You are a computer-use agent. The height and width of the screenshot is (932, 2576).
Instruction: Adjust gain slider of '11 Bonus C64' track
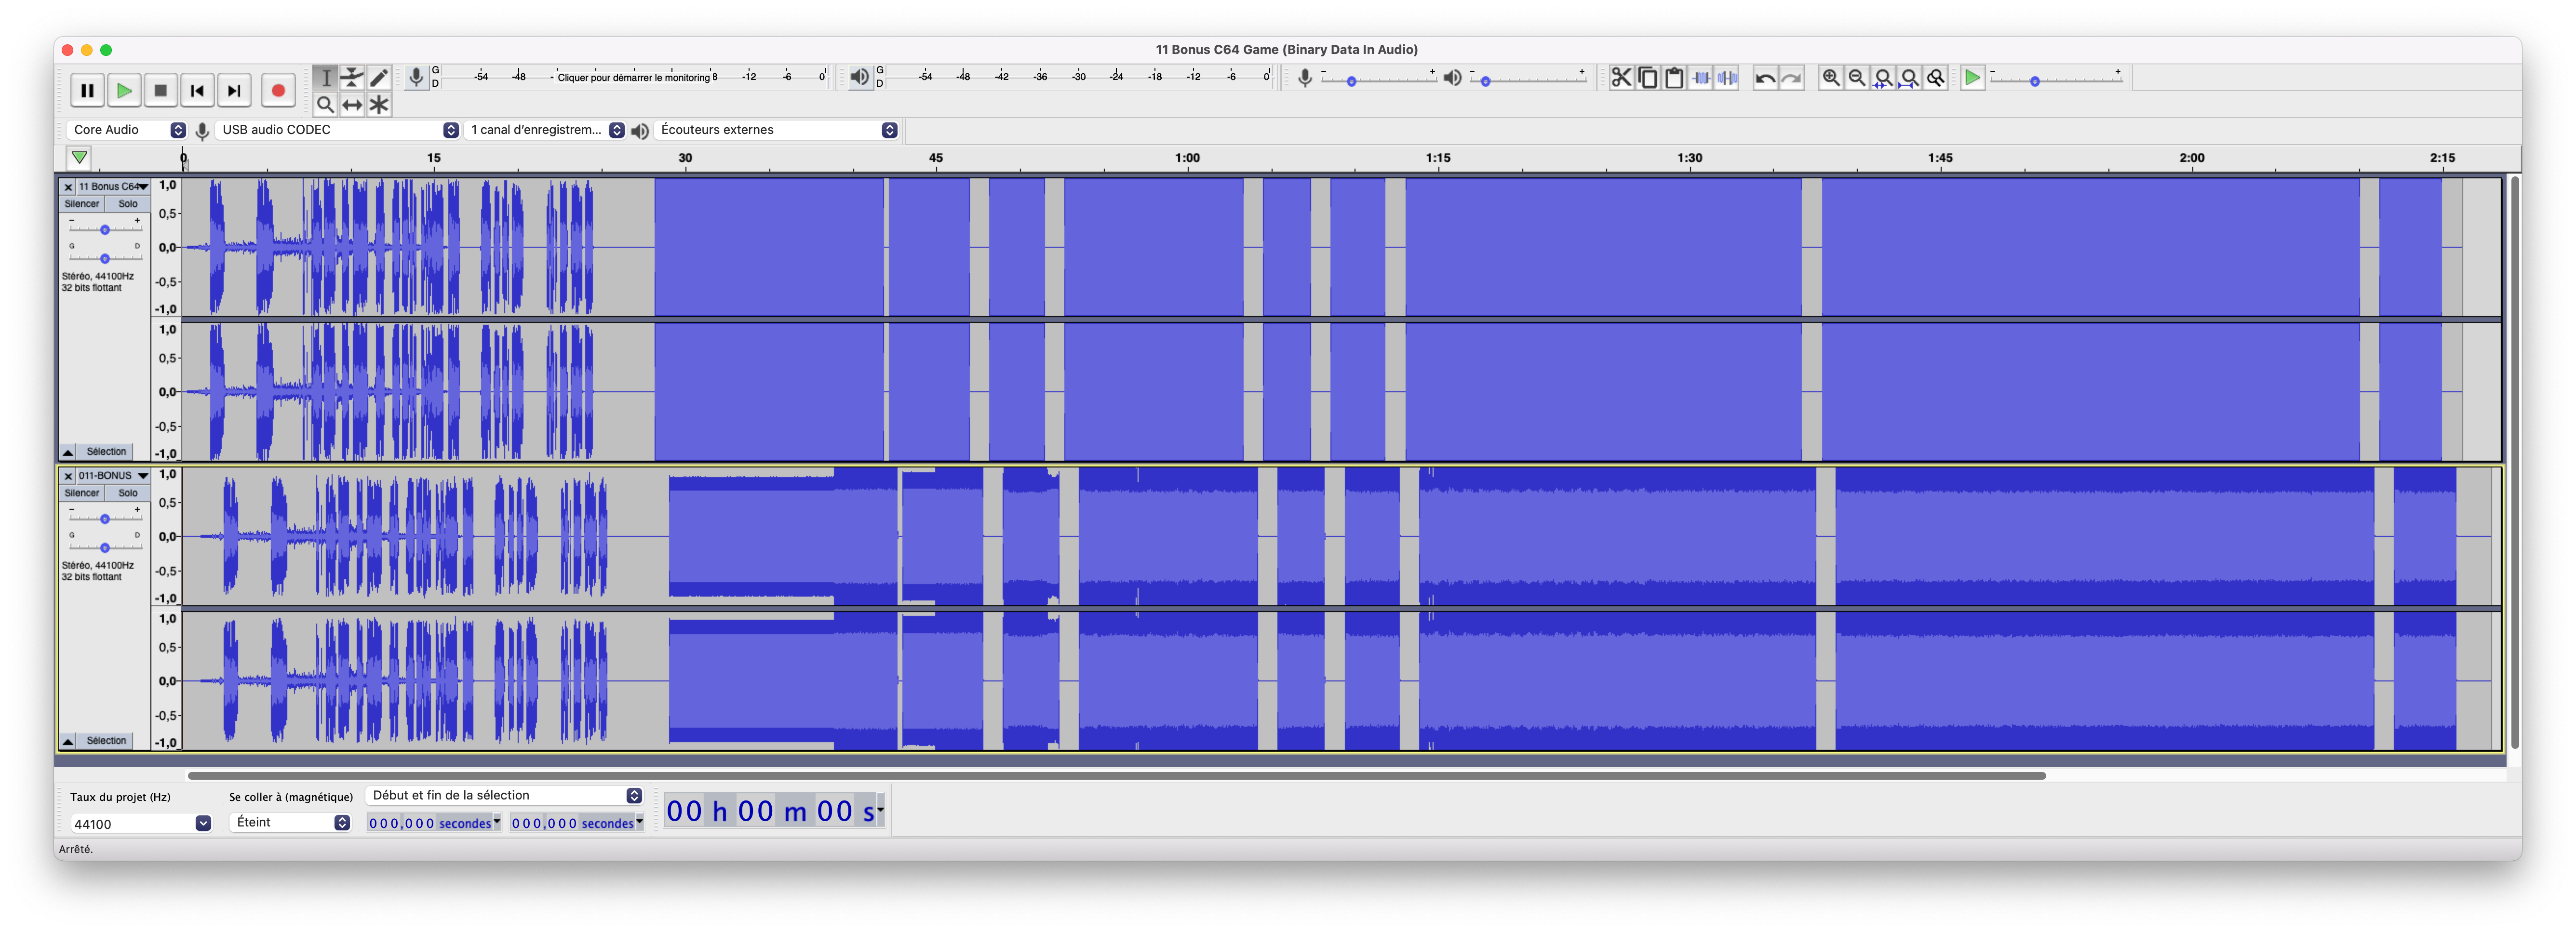104,230
